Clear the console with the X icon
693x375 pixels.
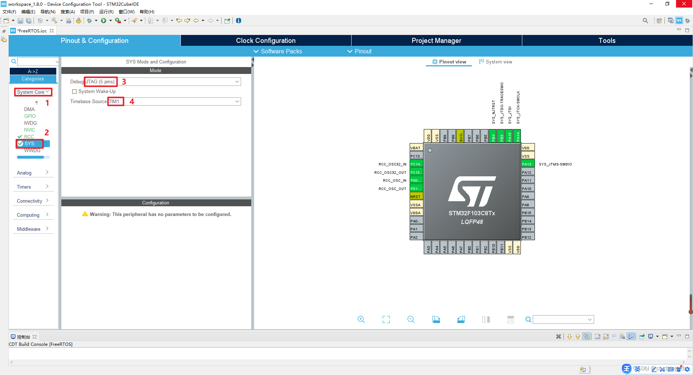pyautogui.click(x=558, y=336)
